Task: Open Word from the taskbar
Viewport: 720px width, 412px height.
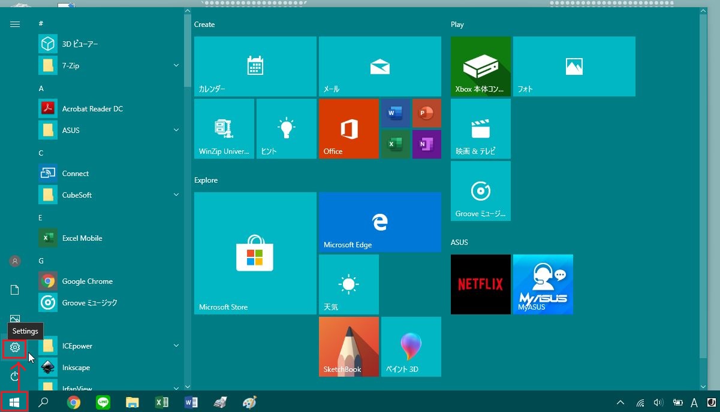Action: coord(191,402)
